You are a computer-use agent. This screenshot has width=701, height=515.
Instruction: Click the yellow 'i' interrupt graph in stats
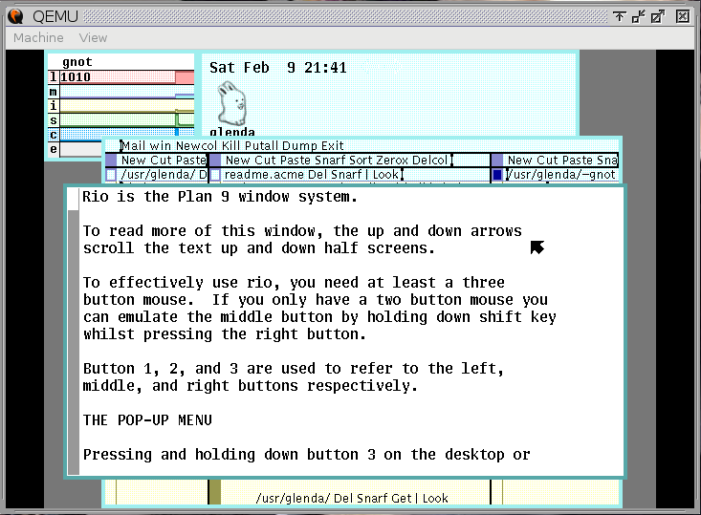coord(127,106)
